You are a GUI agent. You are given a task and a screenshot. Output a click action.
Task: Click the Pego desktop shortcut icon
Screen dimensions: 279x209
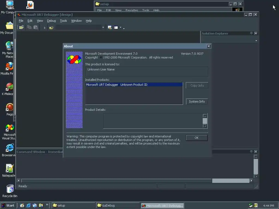[x=10, y=107]
